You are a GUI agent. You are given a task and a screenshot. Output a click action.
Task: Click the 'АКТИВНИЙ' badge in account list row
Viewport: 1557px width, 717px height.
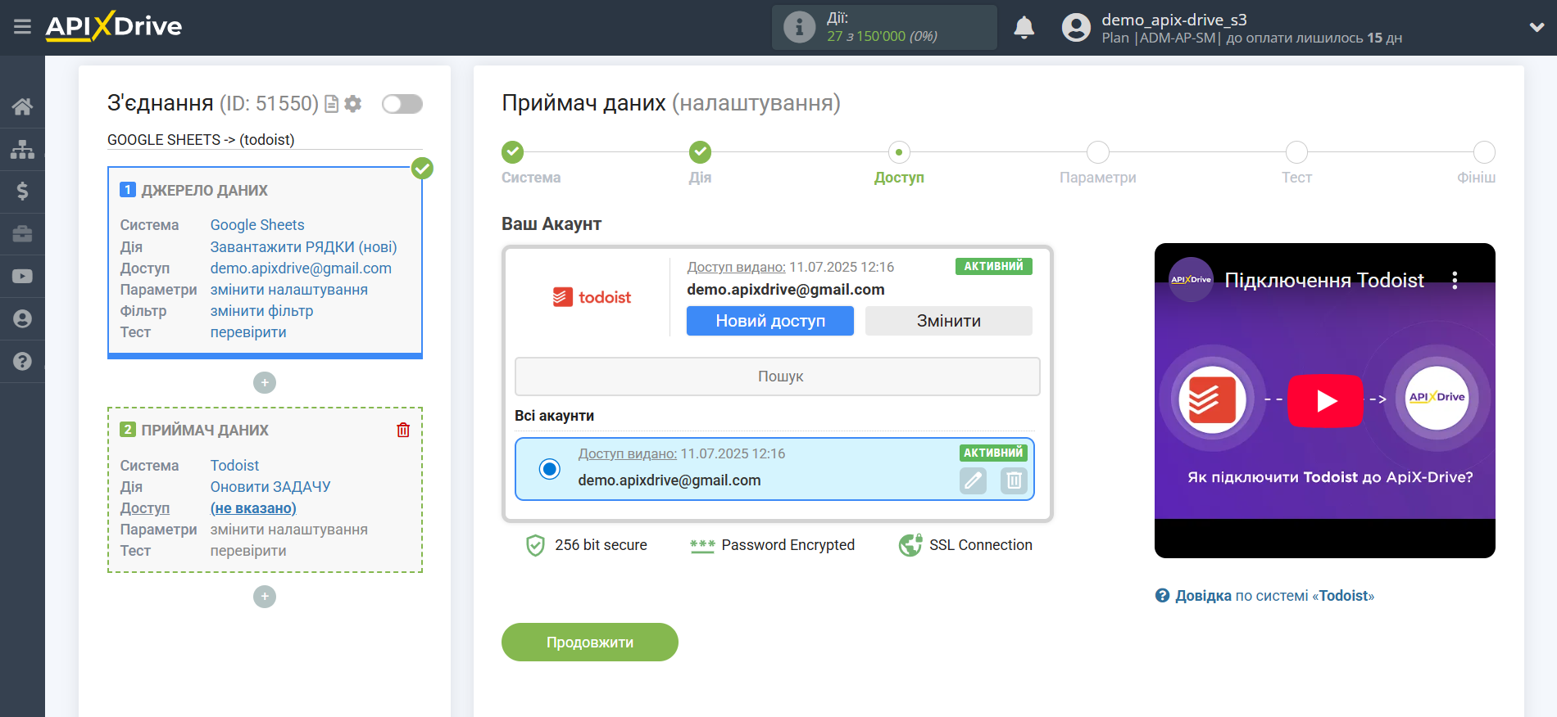[993, 453]
